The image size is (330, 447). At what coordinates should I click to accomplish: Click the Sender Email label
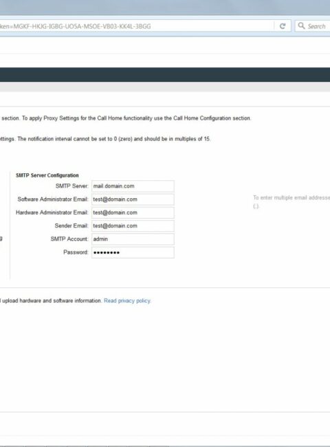coord(71,226)
